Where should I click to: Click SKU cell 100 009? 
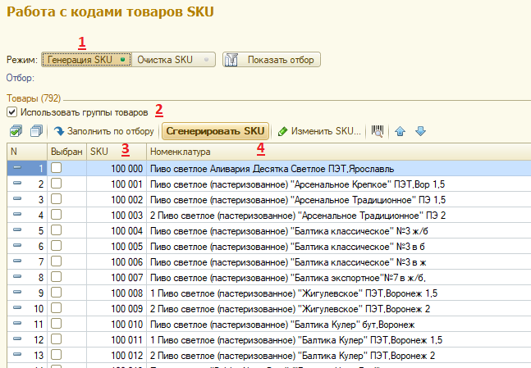click(x=117, y=308)
